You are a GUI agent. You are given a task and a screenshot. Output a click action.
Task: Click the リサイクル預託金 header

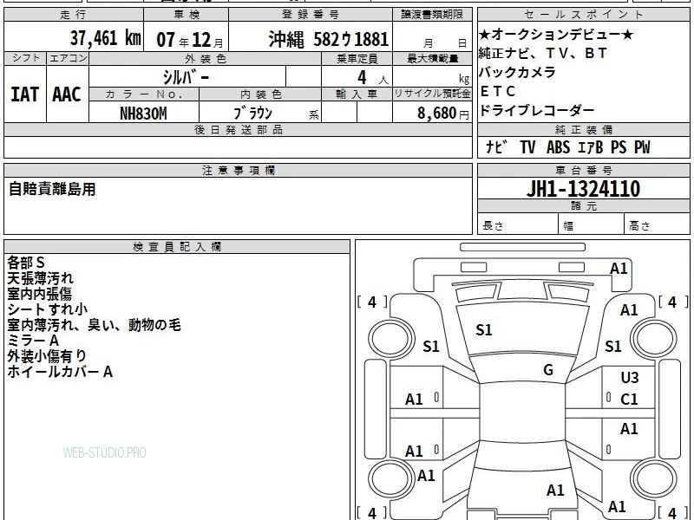pos(432,94)
